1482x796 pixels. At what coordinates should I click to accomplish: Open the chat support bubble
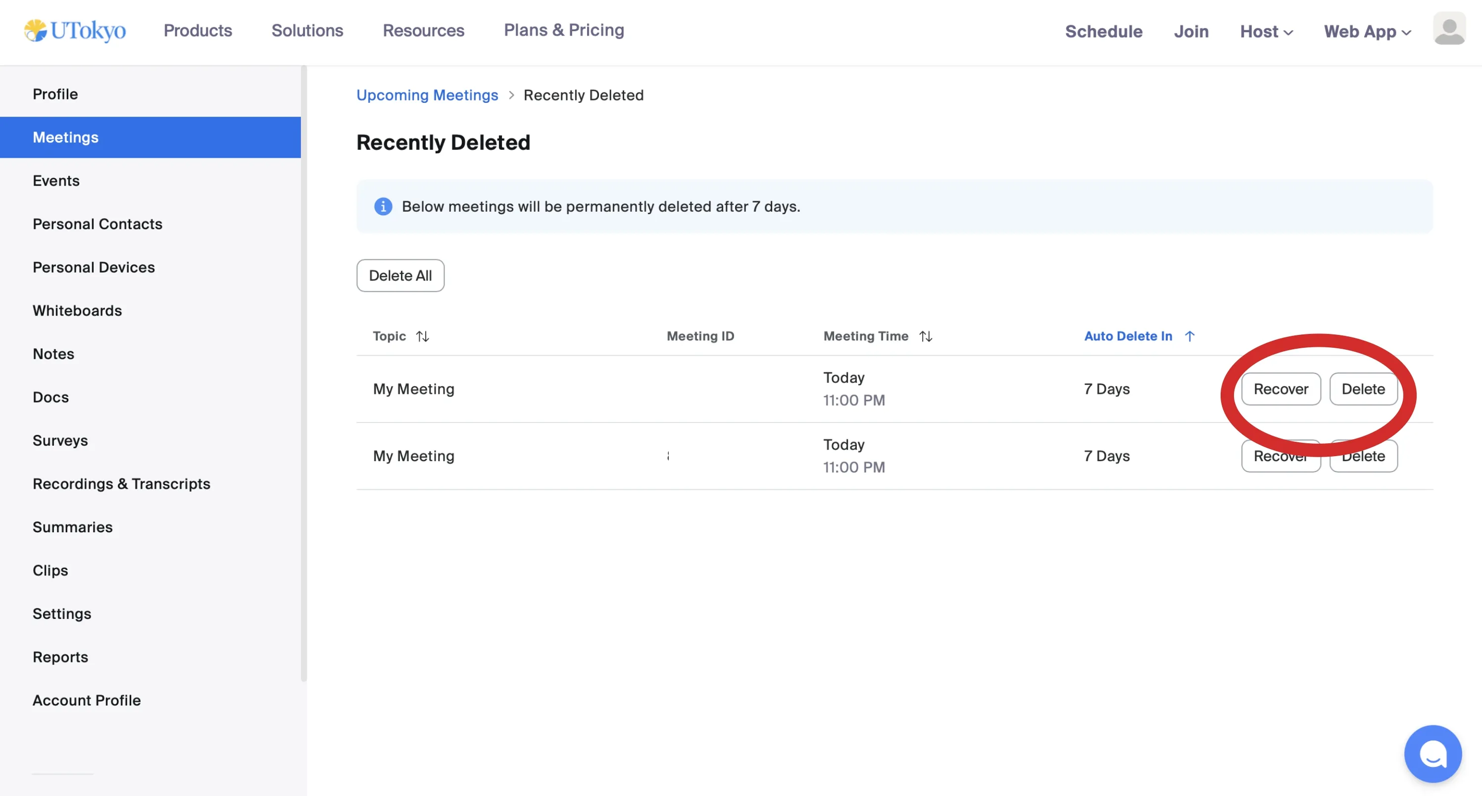1433,753
